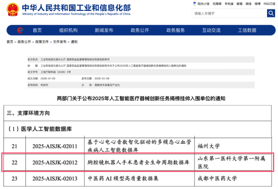278x189 pixels.
Task: Click the national emblem logo
Action: click(12, 9)
